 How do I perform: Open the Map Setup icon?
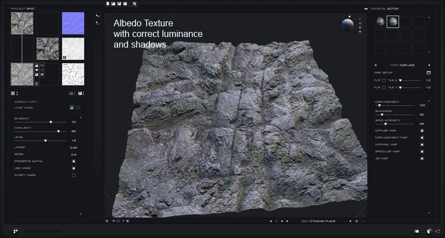point(428,73)
